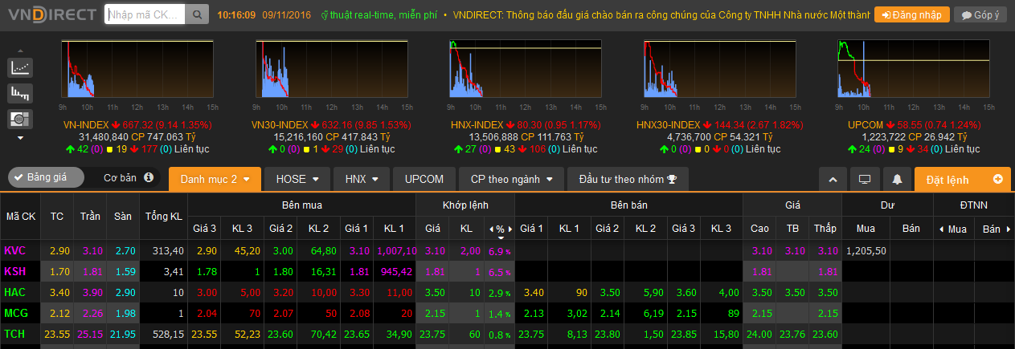Click stock code KVC
The height and width of the screenshot is (349, 1015).
tap(14, 251)
